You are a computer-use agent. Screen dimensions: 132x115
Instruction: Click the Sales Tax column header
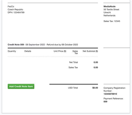(75, 52)
